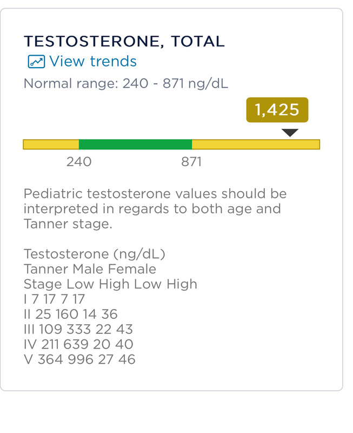Click the 240 lower limit label
Image resolution: width=353 pixels, height=433 pixels.
click(79, 162)
